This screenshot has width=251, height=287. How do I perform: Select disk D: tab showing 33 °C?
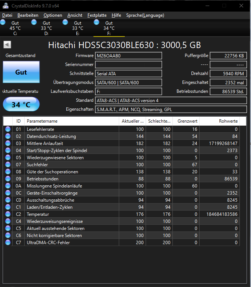(47, 28)
